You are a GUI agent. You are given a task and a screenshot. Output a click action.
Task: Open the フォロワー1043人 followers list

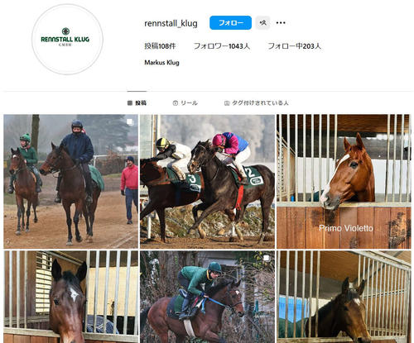coord(222,46)
